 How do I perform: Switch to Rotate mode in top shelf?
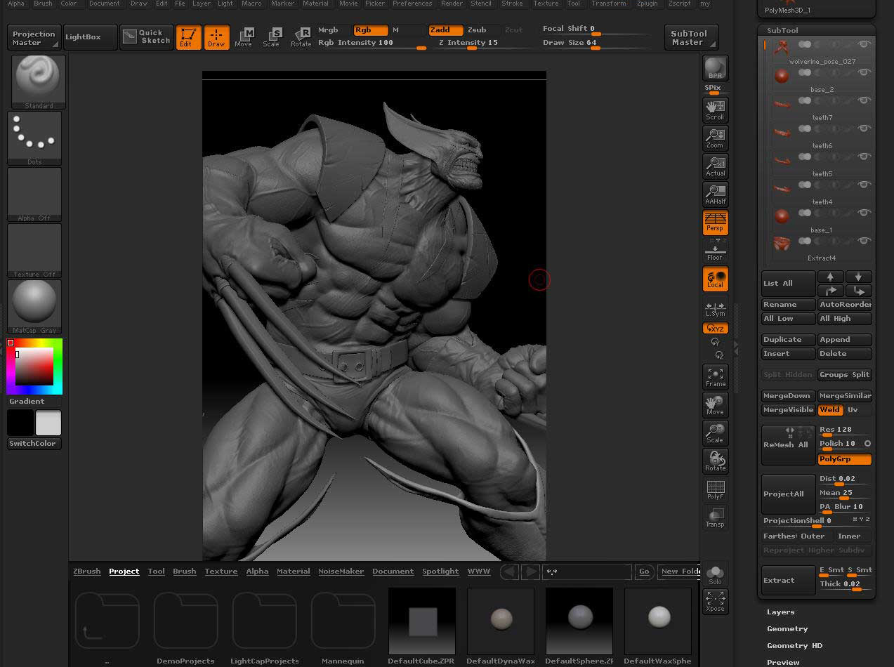click(301, 37)
